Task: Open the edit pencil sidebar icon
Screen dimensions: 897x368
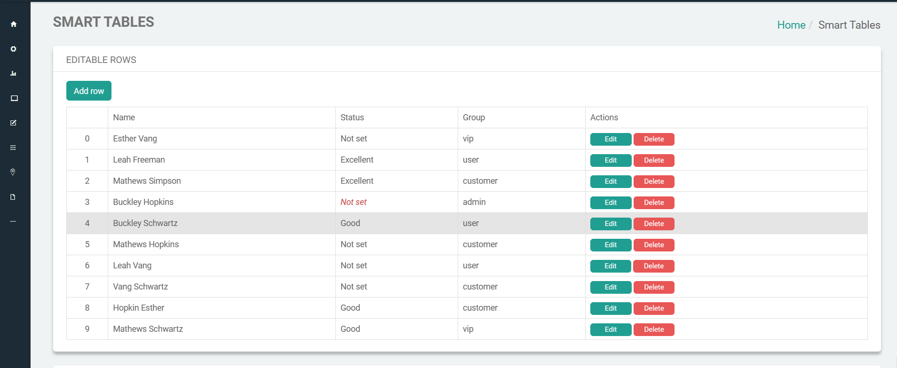Action: click(x=14, y=123)
